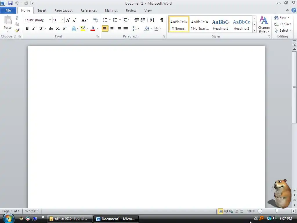
Task: Toggle Underline formatting
Action: [41, 28]
